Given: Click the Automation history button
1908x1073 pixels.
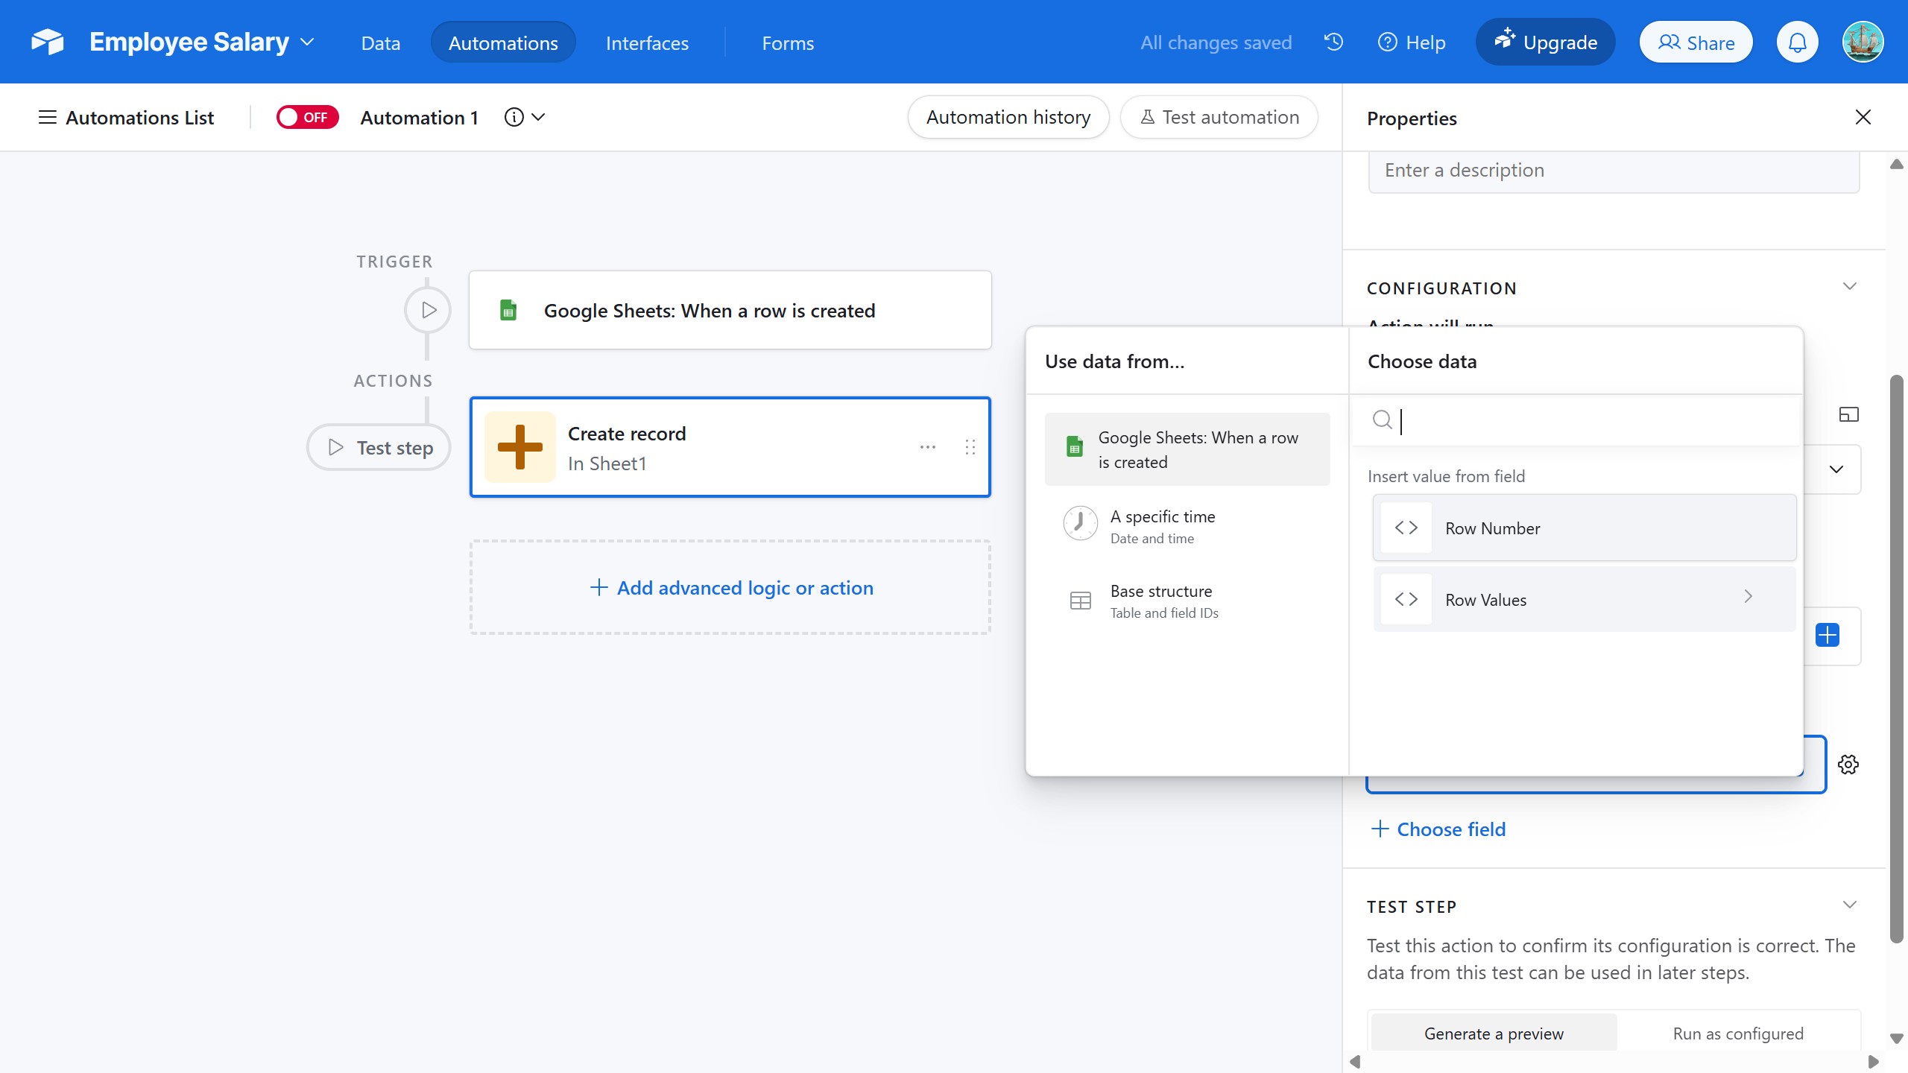Looking at the screenshot, I should pyautogui.click(x=1008, y=117).
